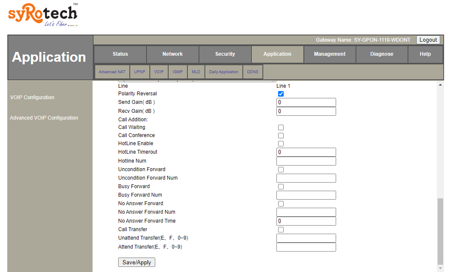Select the Advanced NAT submenu
450x272 pixels.
[112, 72]
